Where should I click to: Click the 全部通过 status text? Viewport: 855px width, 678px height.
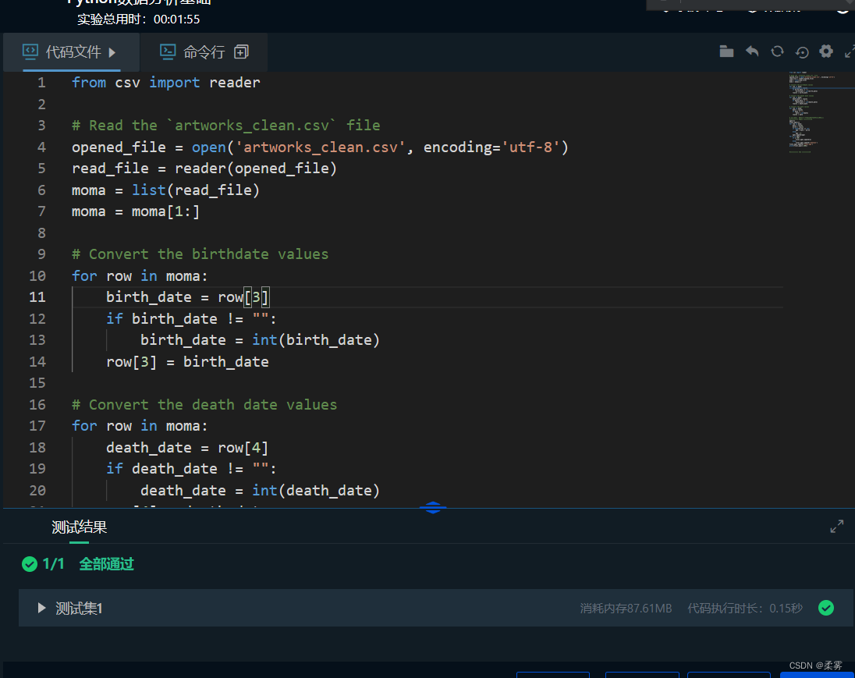click(x=106, y=564)
